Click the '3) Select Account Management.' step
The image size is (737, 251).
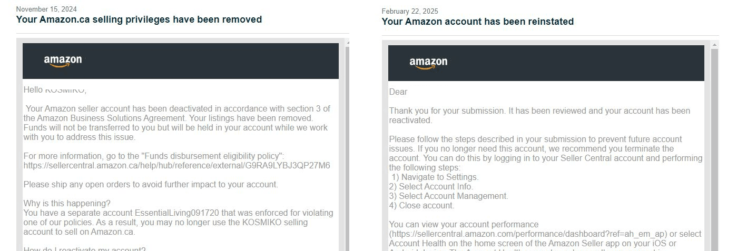pyautogui.click(x=448, y=196)
